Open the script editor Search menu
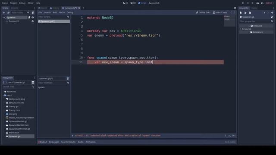 pos(47,12)
